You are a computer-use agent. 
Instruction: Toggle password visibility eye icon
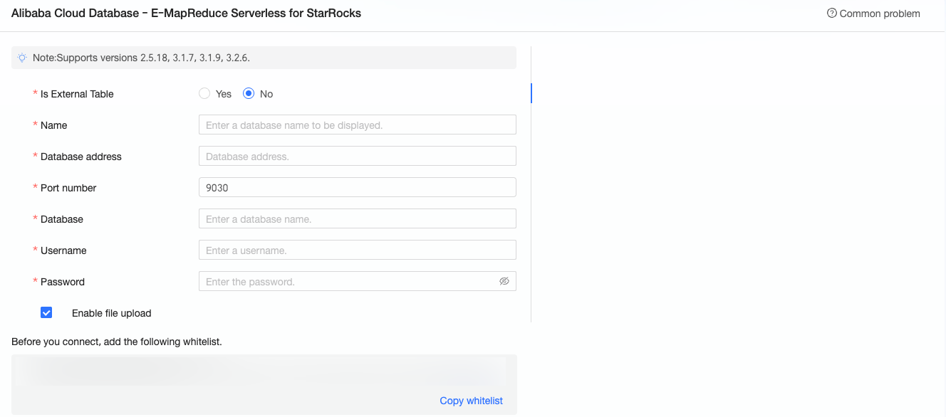(504, 281)
